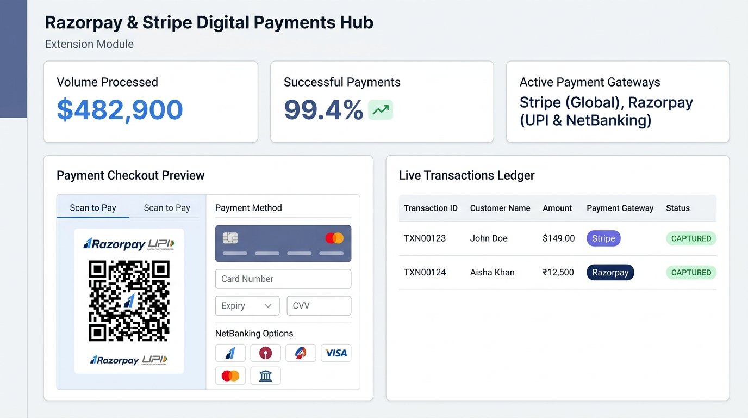Viewport: 748px width, 418px height.
Task: Click the $482,900 volume processed value
Action: coord(120,110)
